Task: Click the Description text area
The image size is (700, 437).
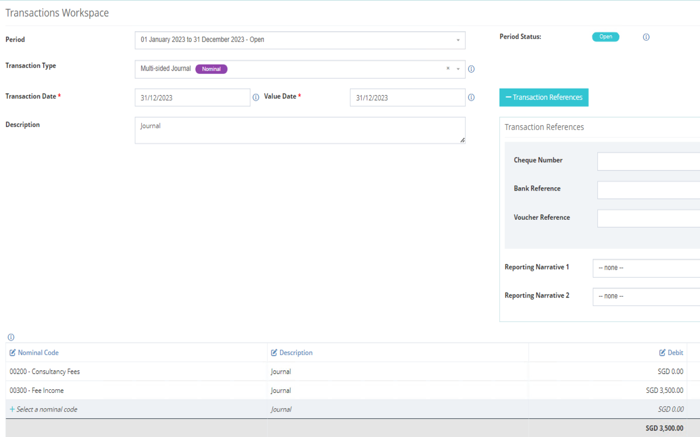Action: pyautogui.click(x=300, y=130)
